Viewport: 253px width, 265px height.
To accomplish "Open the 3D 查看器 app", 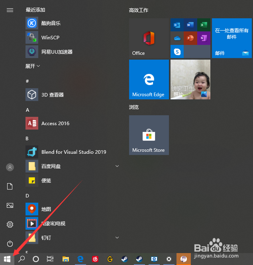I will coord(72,95).
